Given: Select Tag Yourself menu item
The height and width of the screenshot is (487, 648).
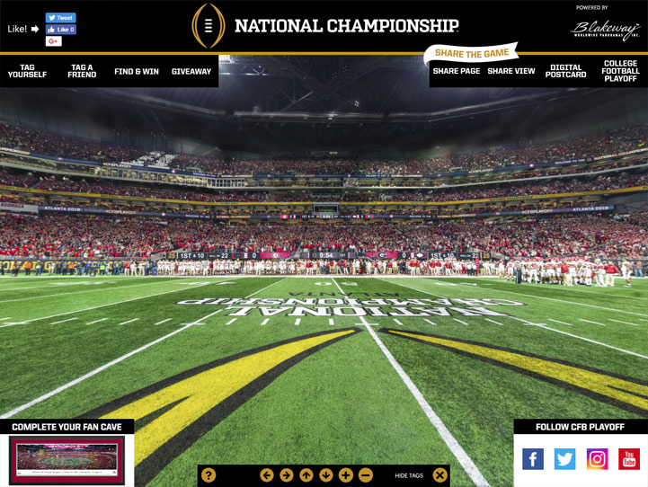Looking at the screenshot, I should 27,71.
